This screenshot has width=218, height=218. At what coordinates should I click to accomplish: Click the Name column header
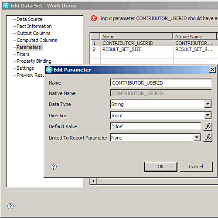click(x=136, y=37)
